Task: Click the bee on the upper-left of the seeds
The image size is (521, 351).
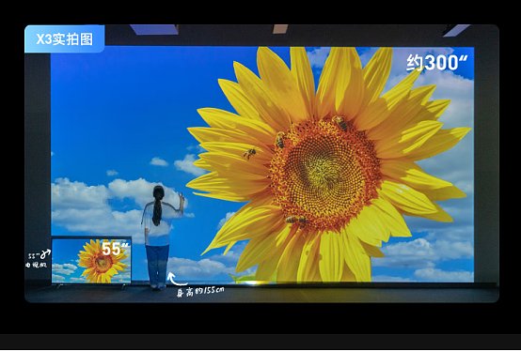Action: click(280, 140)
